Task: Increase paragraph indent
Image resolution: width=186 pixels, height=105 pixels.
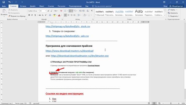Action: (x=83, y=11)
